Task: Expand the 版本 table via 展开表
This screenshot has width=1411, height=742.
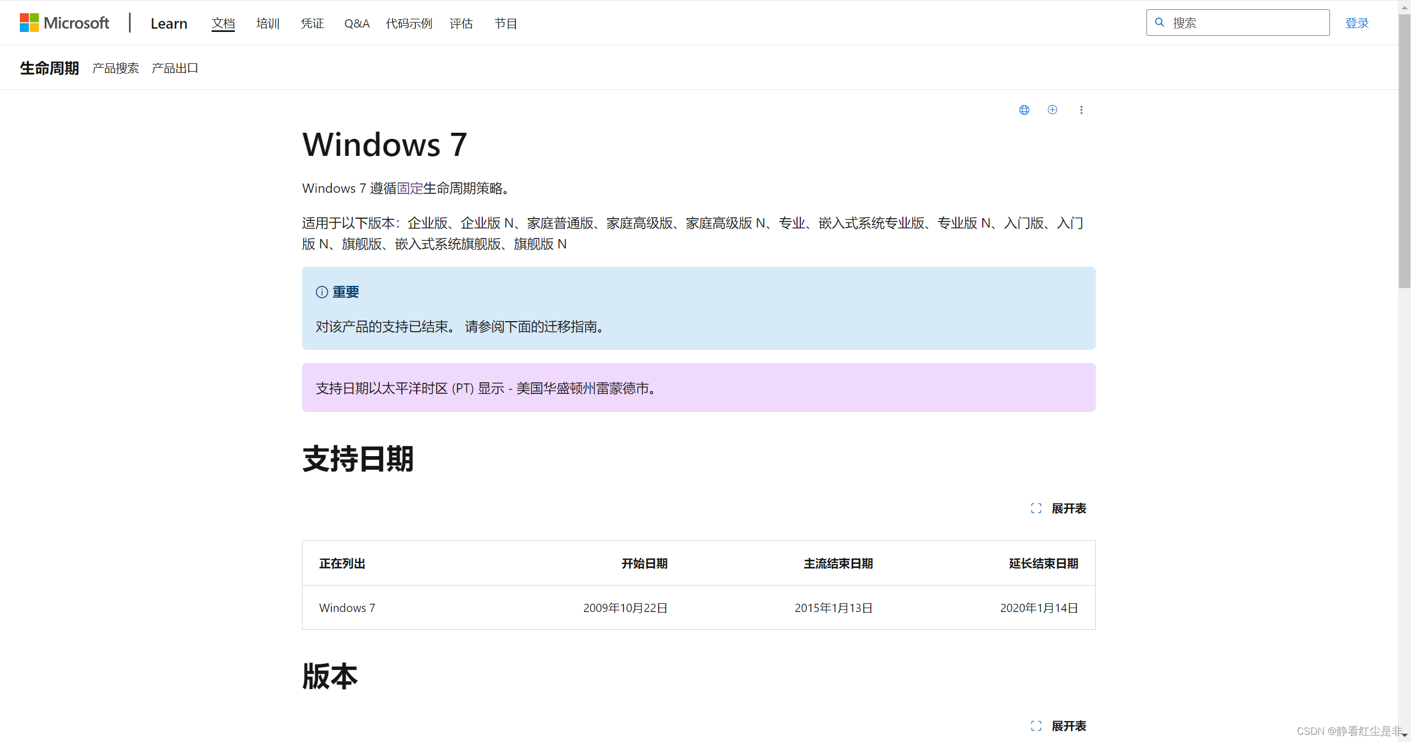Action: point(1068,726)
